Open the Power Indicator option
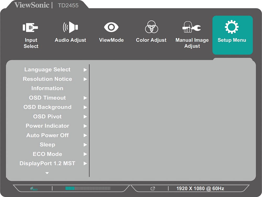The width and height of the screenshot is (262, 197). coord(47,126)
